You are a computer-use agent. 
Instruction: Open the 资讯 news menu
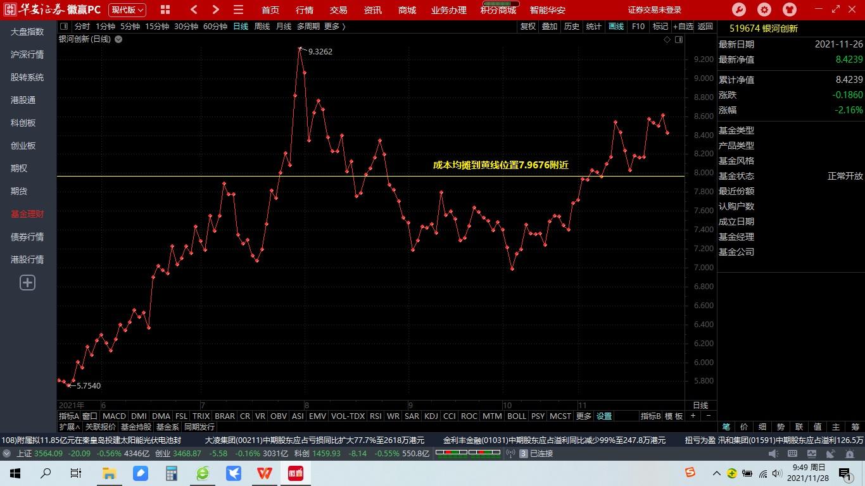point(373,10)
